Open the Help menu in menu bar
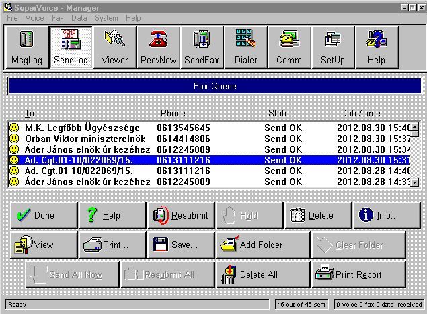The width and height of the screenshot is (427, 314). (133, 18)
